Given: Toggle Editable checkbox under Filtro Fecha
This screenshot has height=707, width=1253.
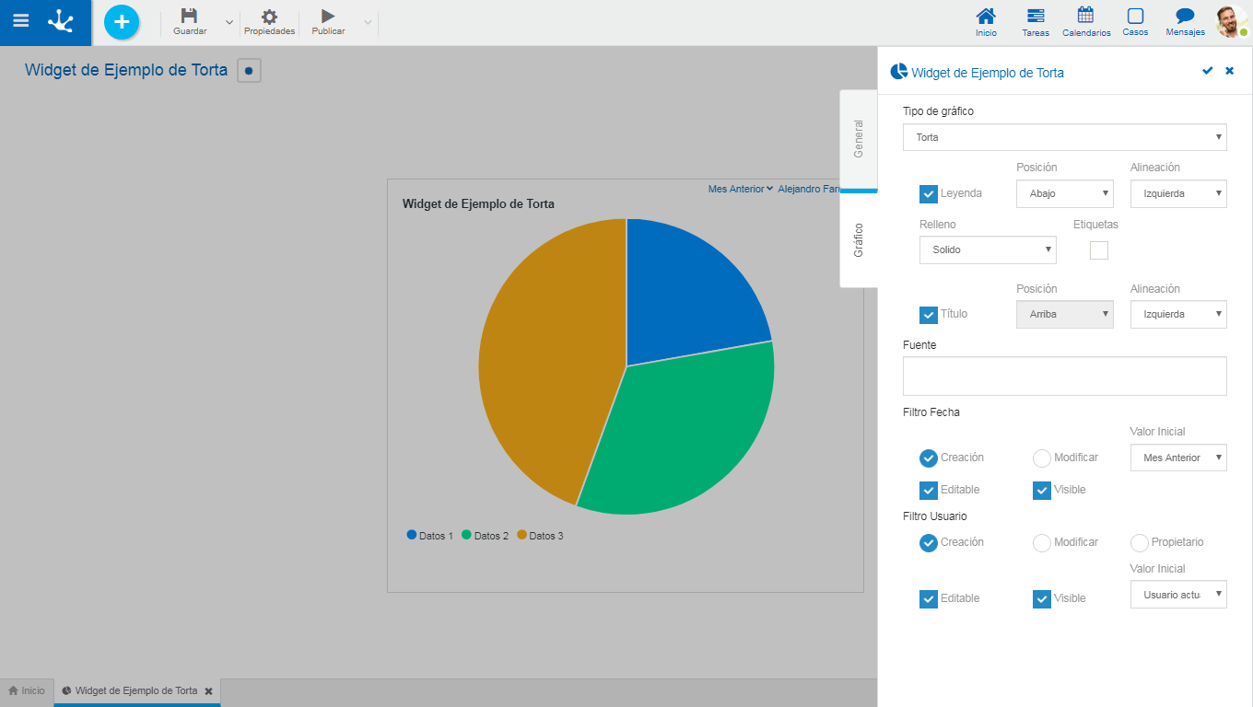Looking at the screenshot, I should pyautogui.click(x=929, y=491).
